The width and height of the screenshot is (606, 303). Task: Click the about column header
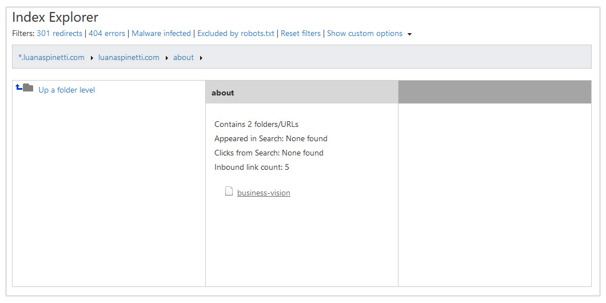pos(223,93)
